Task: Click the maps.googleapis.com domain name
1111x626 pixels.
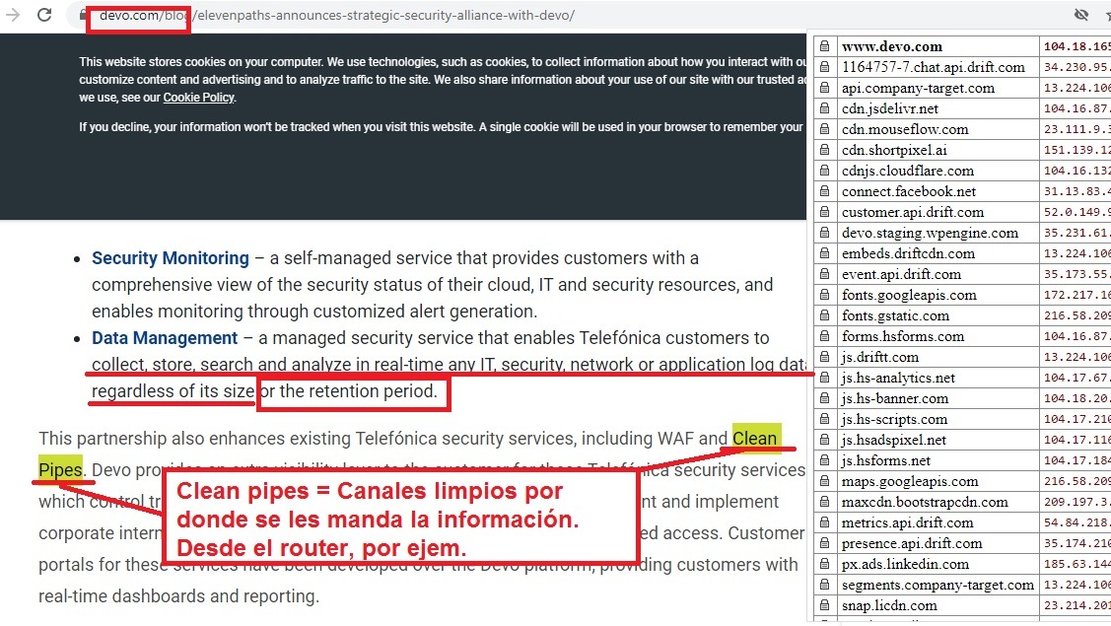Action: tap(910, 481)
